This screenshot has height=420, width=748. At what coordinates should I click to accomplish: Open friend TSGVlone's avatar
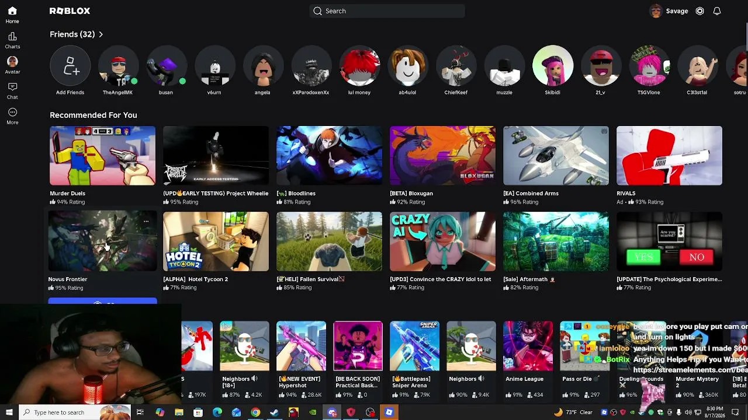tap(649, 65)
